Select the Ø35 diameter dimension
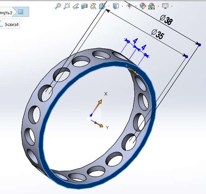 click(158, 34)
